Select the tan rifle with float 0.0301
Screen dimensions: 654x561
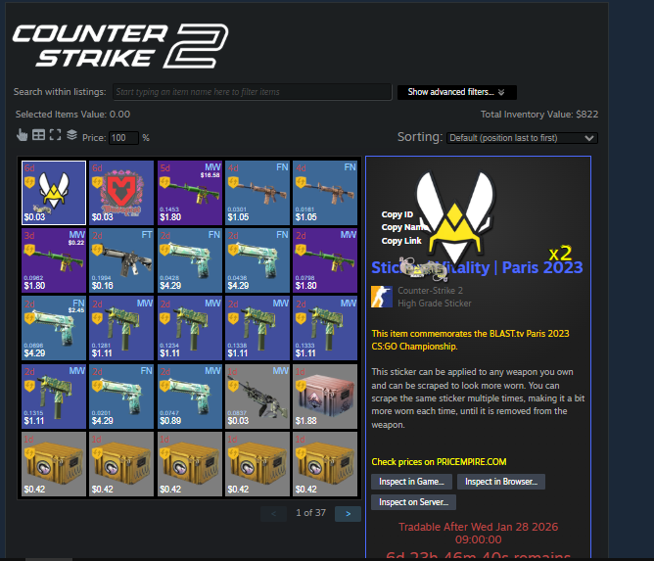pos(257,193)
